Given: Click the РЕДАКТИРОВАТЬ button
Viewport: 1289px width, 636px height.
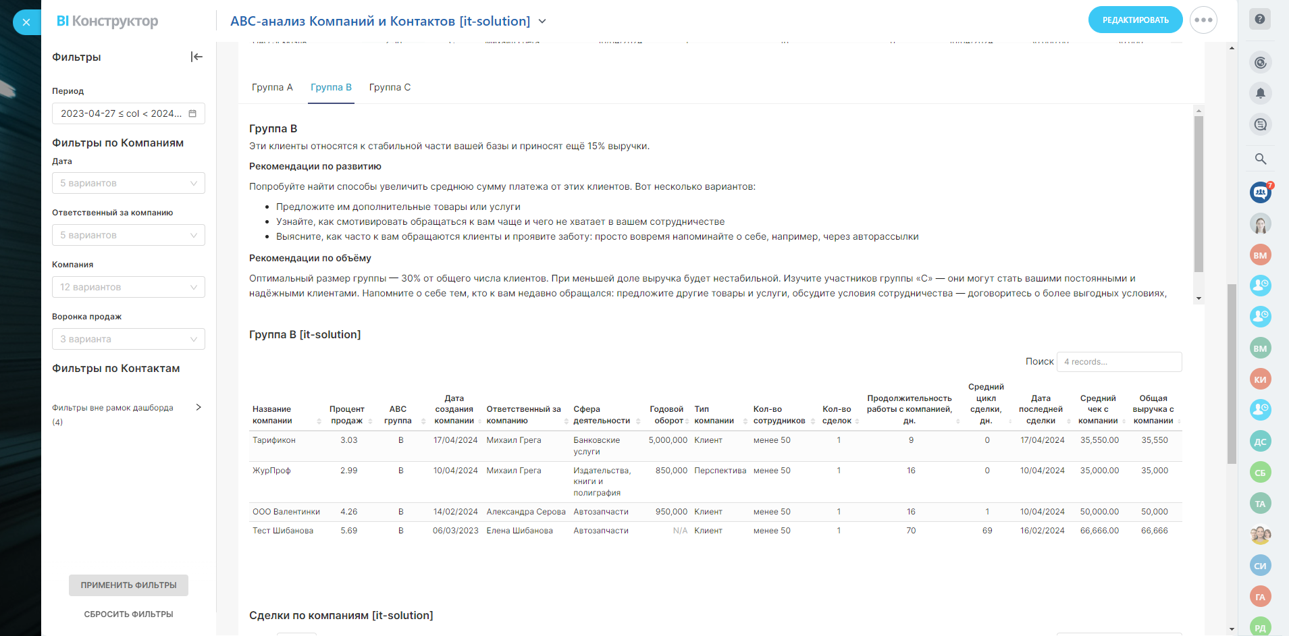Looking at the screenshot, I should point(1136,20).
